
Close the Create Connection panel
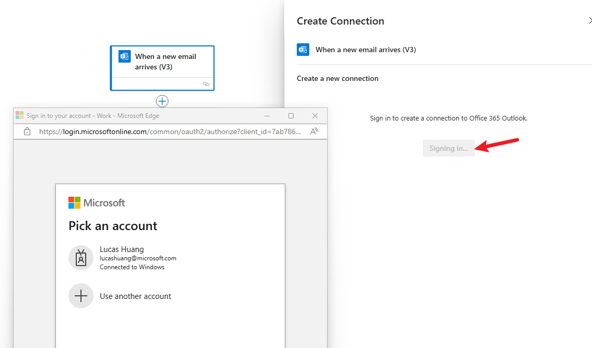pyautogui.click(x=590, y=21)
